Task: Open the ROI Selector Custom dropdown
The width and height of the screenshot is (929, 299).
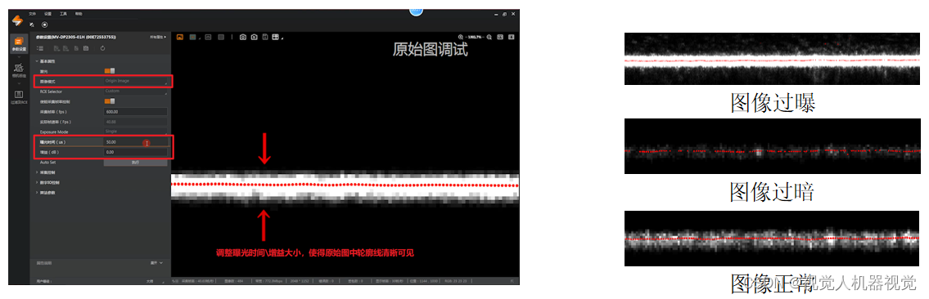Action: 136,91
